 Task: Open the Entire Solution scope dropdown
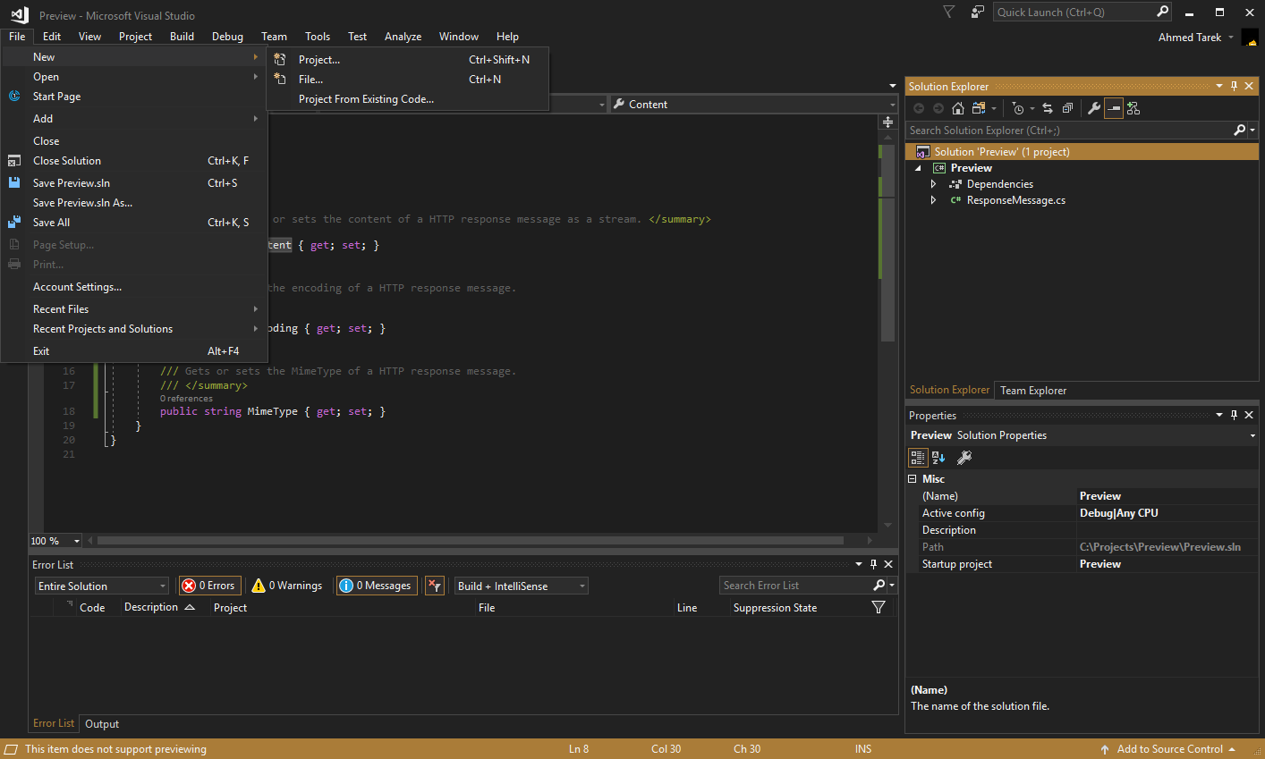102,586
